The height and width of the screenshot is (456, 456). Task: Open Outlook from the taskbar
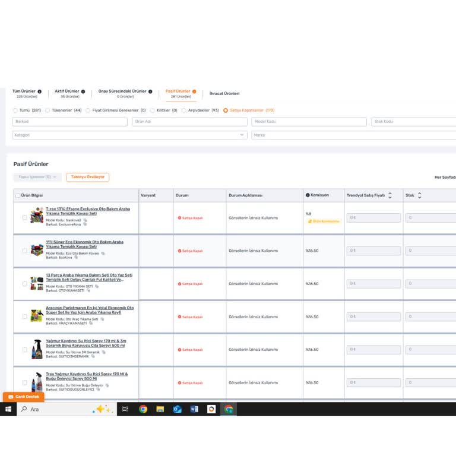[177, 409]
